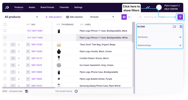Click the Edit columns icon
Screen dimensions: 188x100
67,17
